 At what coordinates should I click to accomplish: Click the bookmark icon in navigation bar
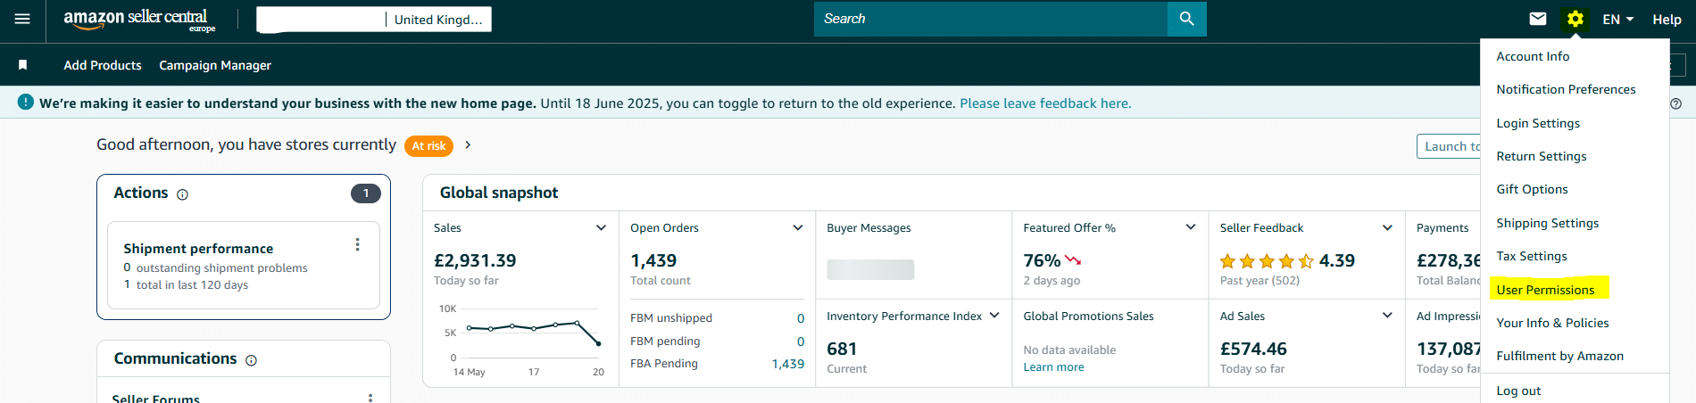pos(23,65)
